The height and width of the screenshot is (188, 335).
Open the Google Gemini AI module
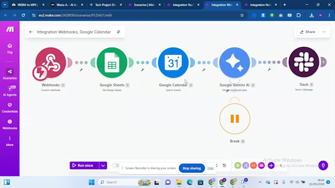(234, 63)
